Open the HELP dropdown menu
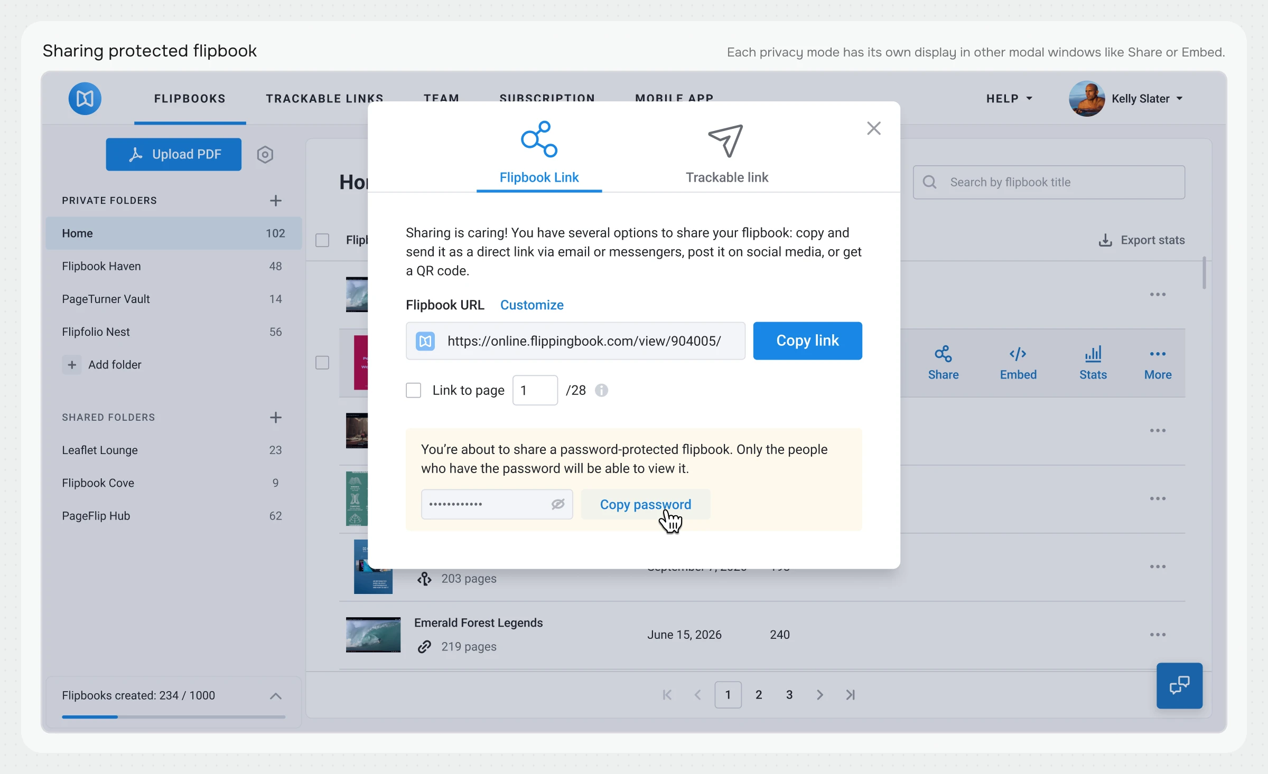This screenshot has height=774, width=1268. tap(1009, 99)
